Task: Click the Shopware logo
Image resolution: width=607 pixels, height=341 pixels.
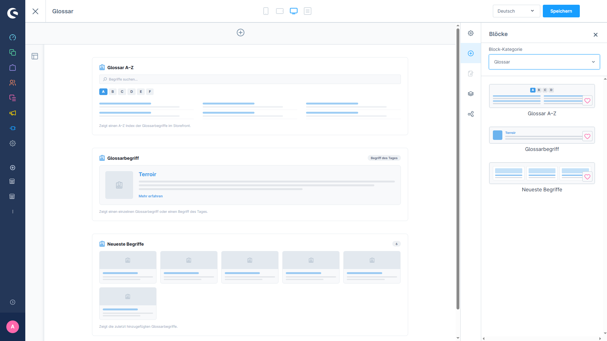Action: (13, 13)
